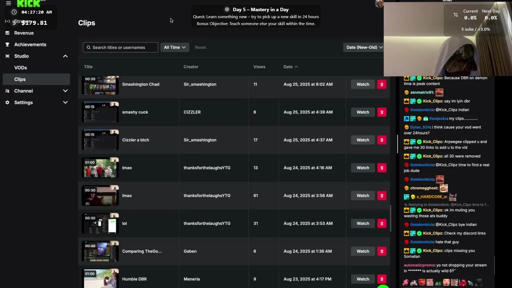Click the x_HARDCORE_x username in chat
512x288 pixels.
[432, 197]
